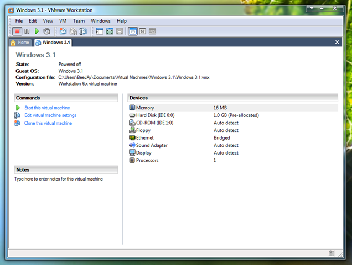Click the red Power Off toolbar button
This screenshot has width=352, height=265.
(x=17, y=31)
